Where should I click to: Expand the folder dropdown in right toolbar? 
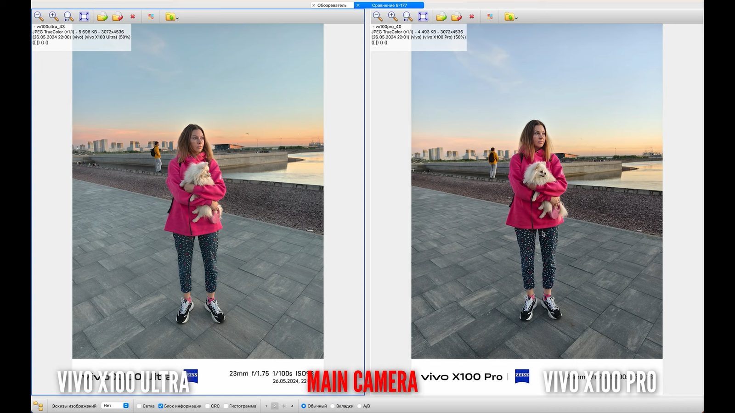516,18
